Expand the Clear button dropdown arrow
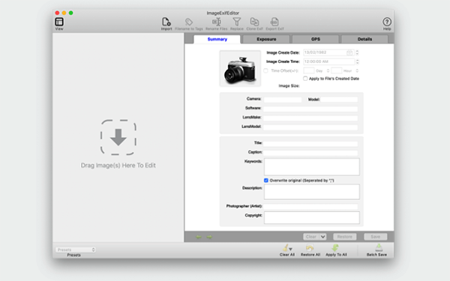This screenshot has width=450, height=281. [x=322, y=237]
